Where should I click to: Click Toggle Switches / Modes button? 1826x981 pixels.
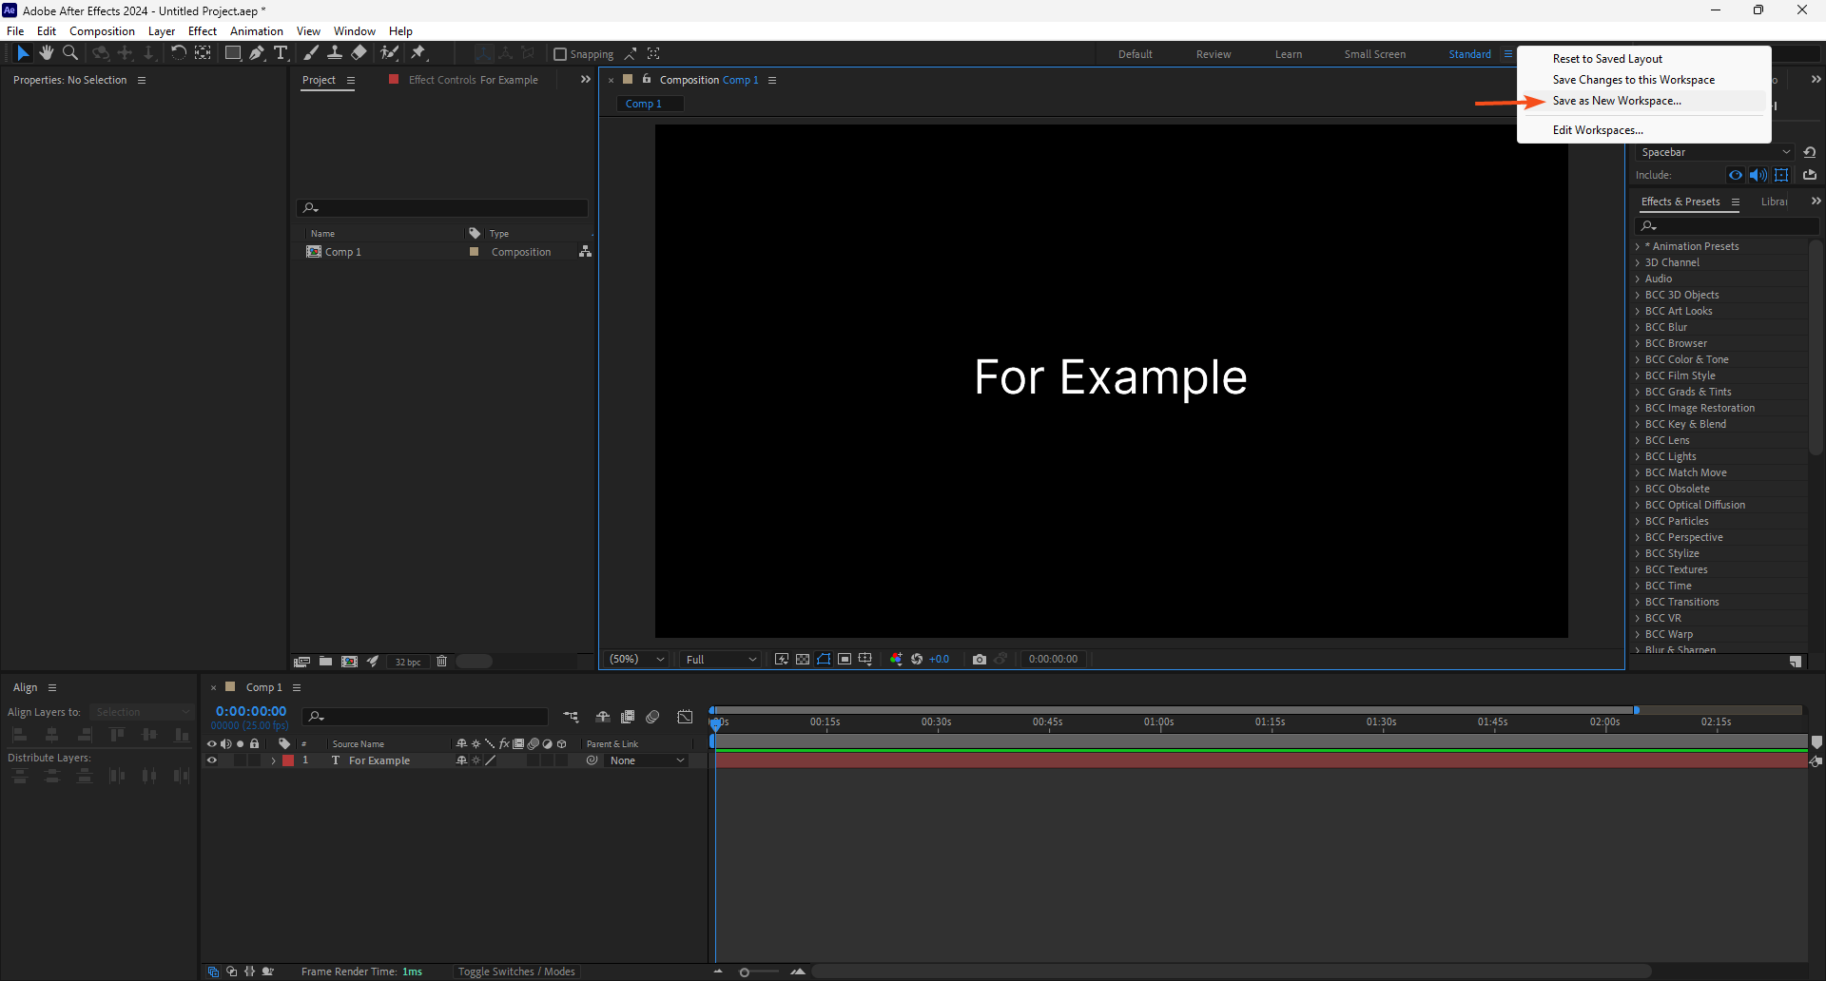(516, 971)
